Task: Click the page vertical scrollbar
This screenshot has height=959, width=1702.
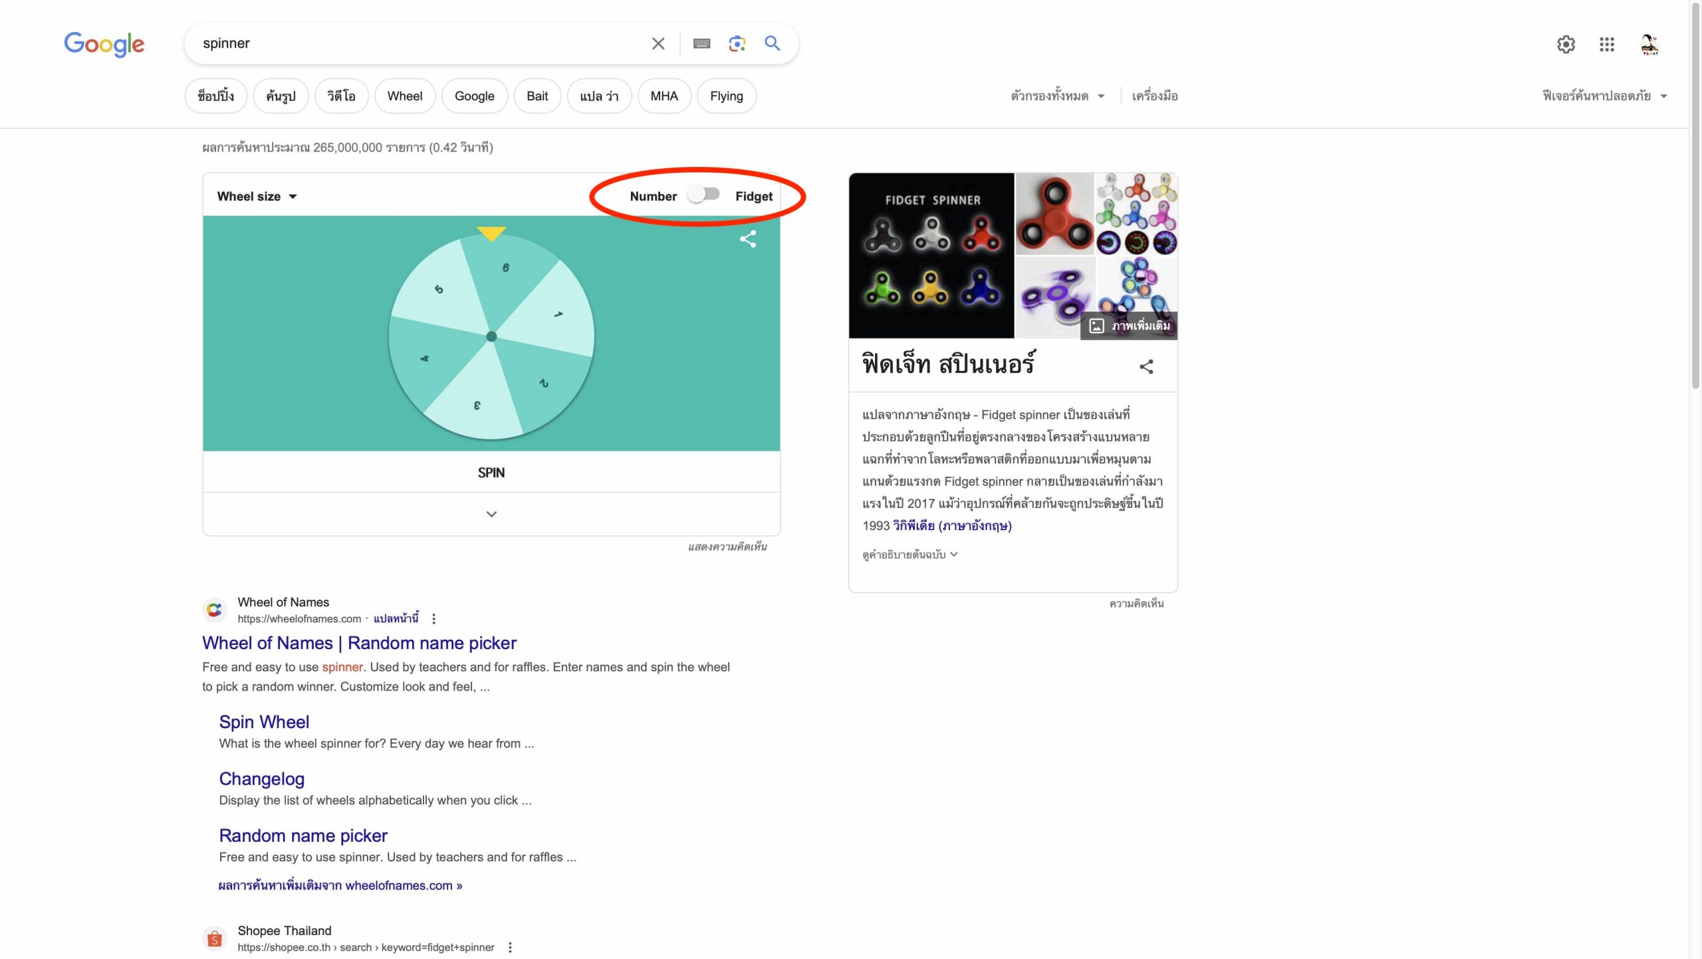Action: (1695, 200)
